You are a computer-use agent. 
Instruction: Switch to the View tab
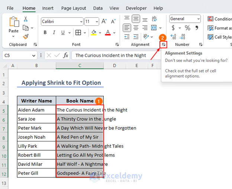click(114, 8)
